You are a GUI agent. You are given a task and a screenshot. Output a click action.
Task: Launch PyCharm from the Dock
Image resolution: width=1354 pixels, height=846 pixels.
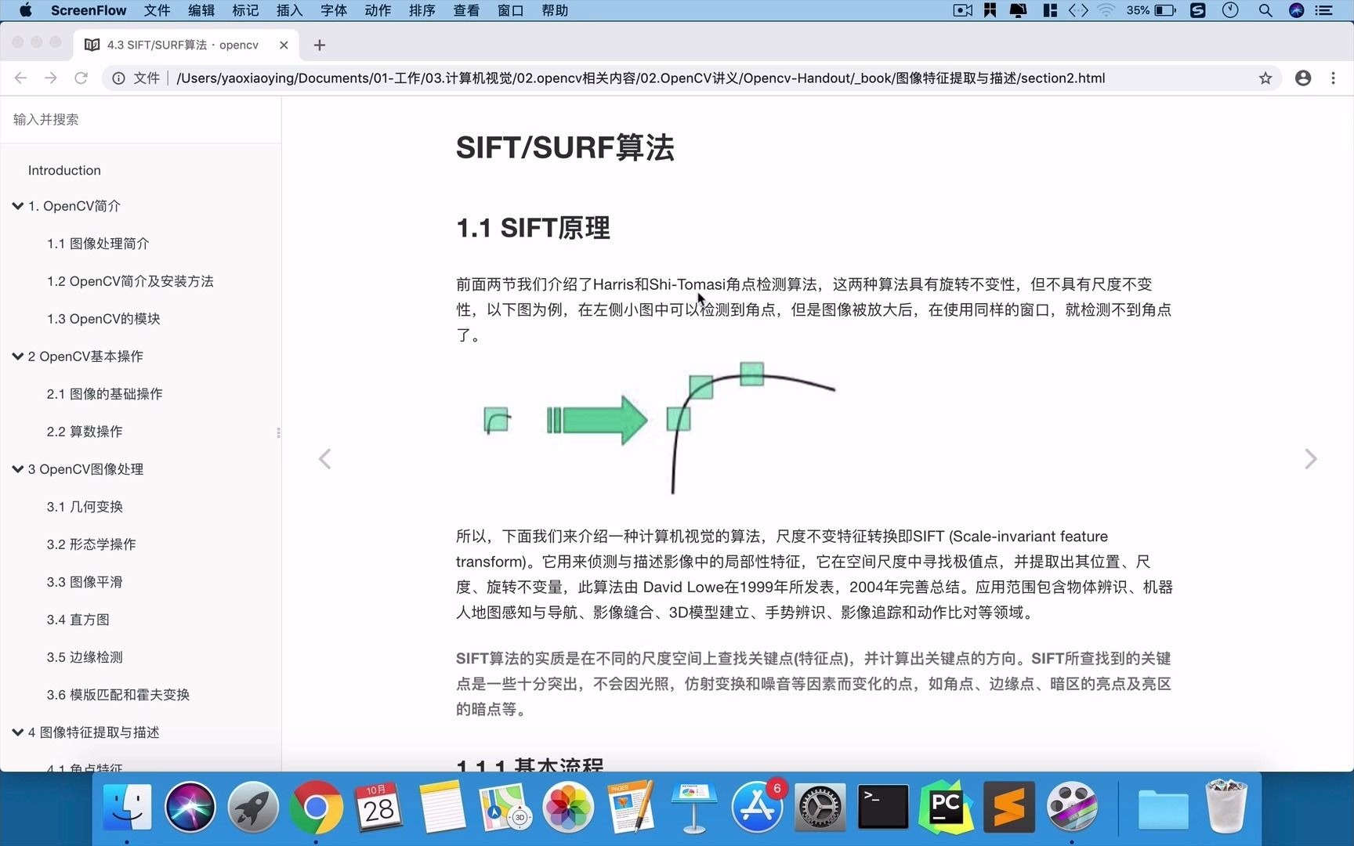click(x=946, y=807)
